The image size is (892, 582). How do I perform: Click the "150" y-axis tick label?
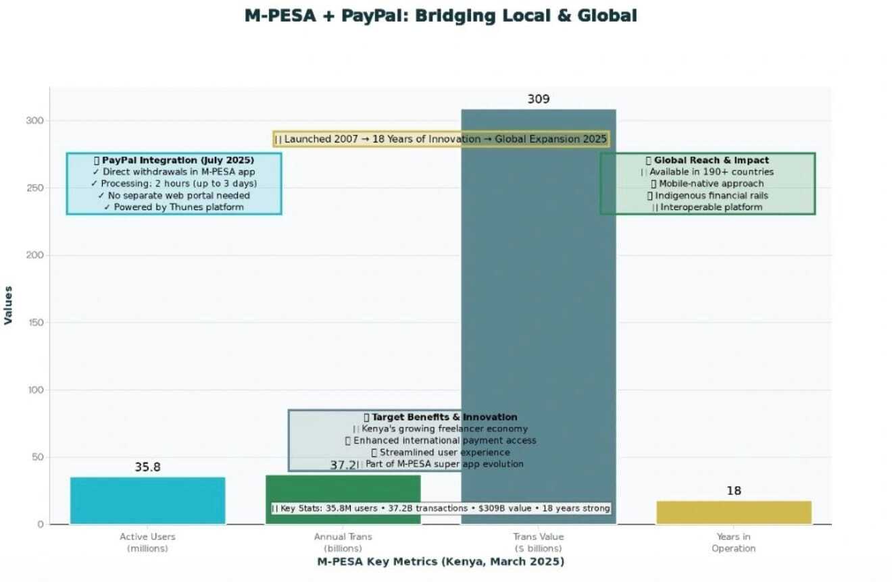35,323
